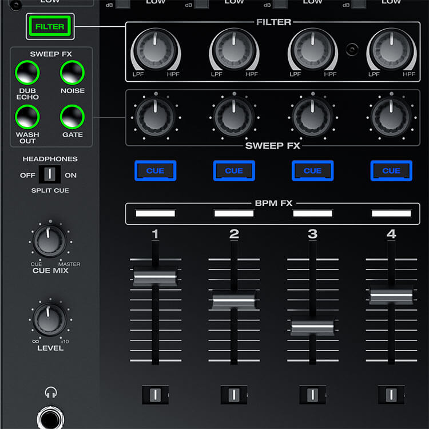Click the Cue Mix knob
Viewport: 429px width, 429px height.
50,241
